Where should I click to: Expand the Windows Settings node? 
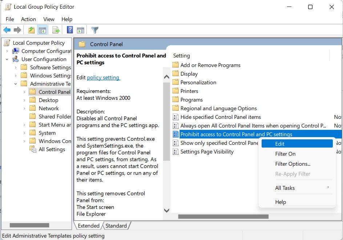(16, 76)
